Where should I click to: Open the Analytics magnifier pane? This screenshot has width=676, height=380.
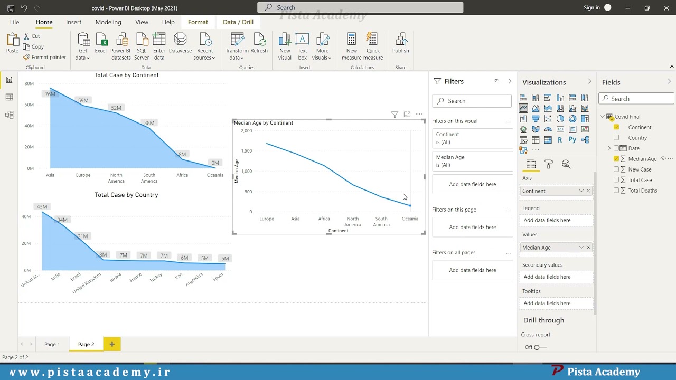(566, 164)
